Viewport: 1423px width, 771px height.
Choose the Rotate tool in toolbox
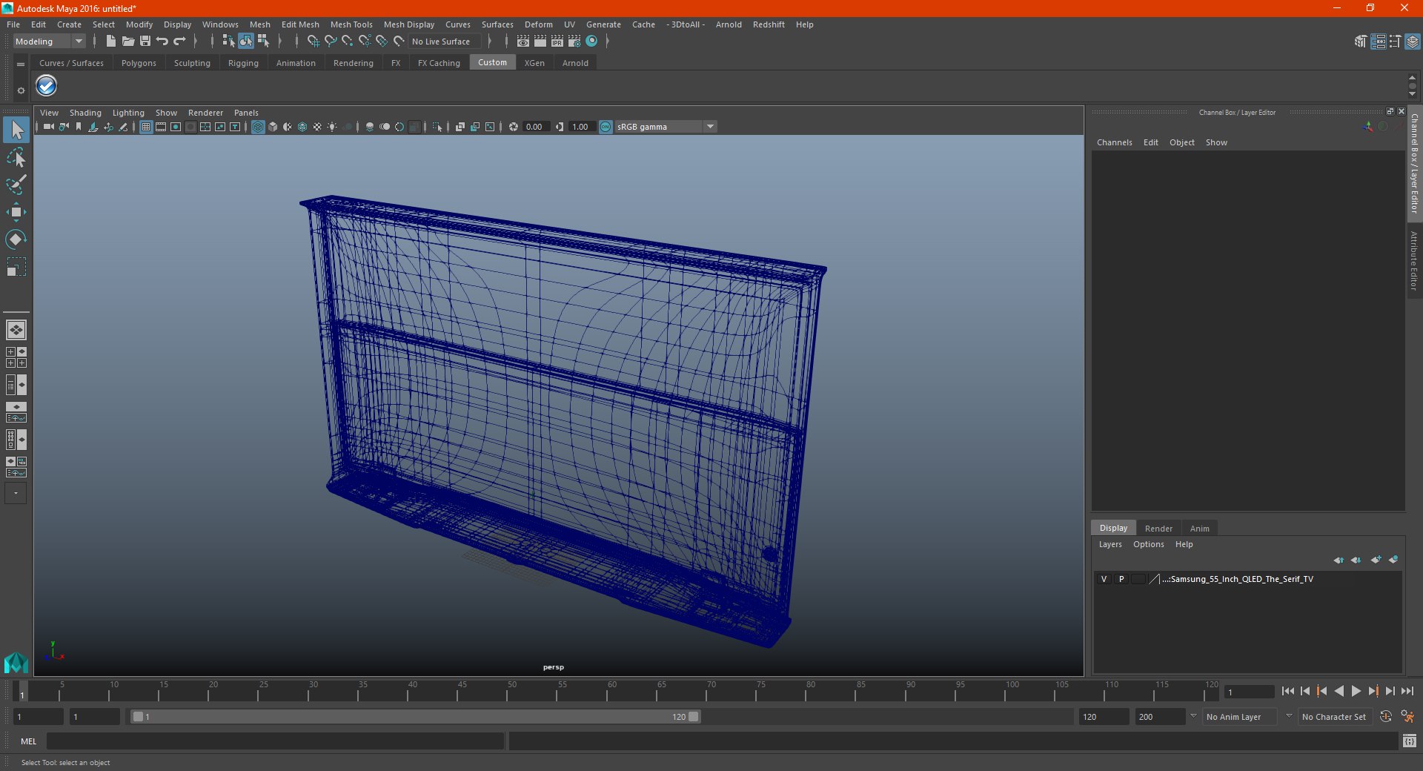click(16, 239)
